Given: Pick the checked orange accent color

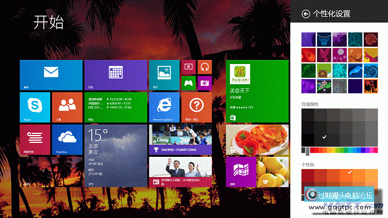Looking at the screenshot, I should click(346, 176).
